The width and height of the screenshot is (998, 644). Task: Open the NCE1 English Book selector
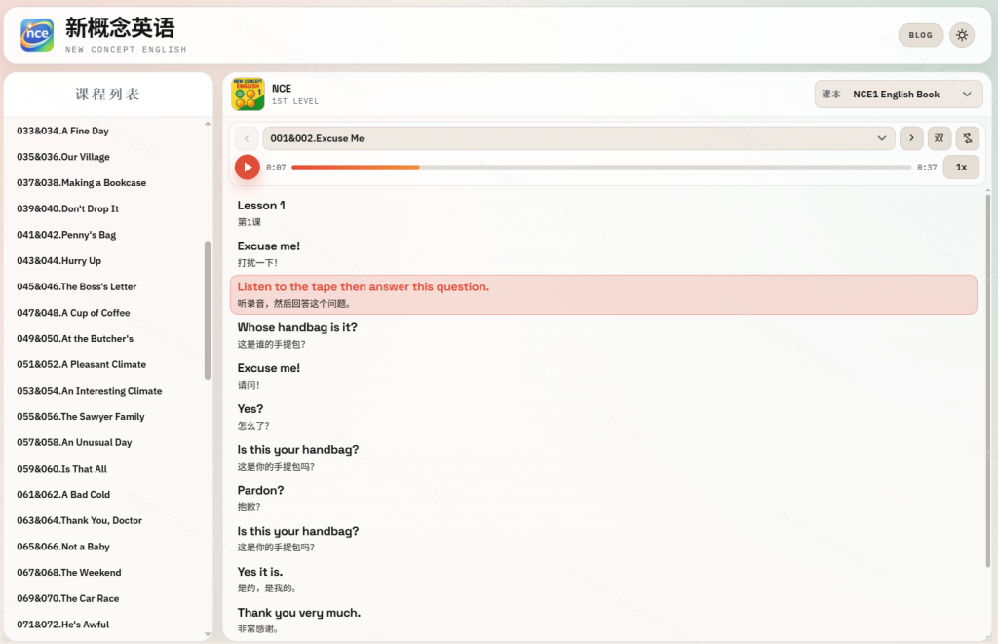click(x=898, y=95)
